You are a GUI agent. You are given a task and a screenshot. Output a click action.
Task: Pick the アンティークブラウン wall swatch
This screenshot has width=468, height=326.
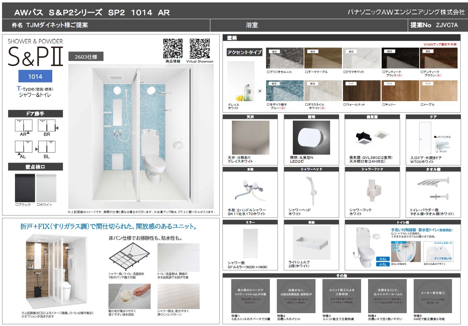click(x=439, y=58)
